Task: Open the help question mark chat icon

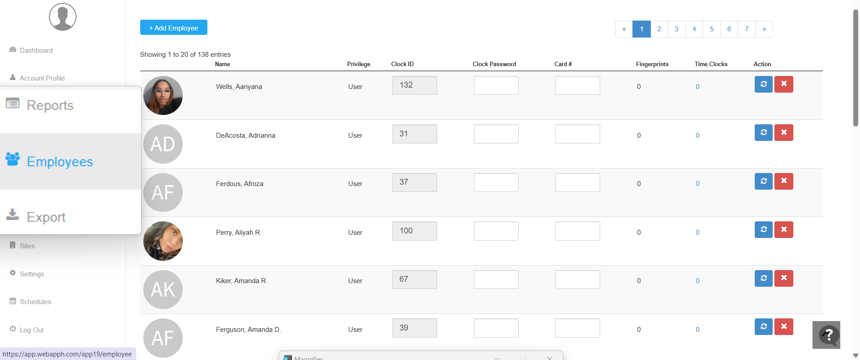Action: (x=827, y=335)
